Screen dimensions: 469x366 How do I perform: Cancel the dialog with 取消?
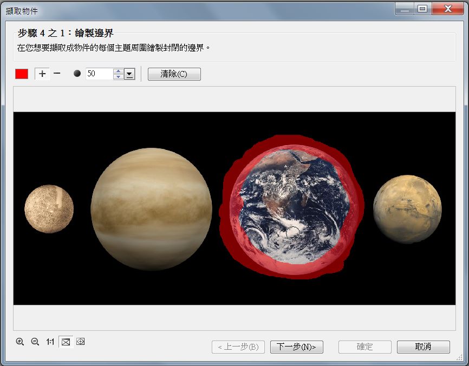424,347
